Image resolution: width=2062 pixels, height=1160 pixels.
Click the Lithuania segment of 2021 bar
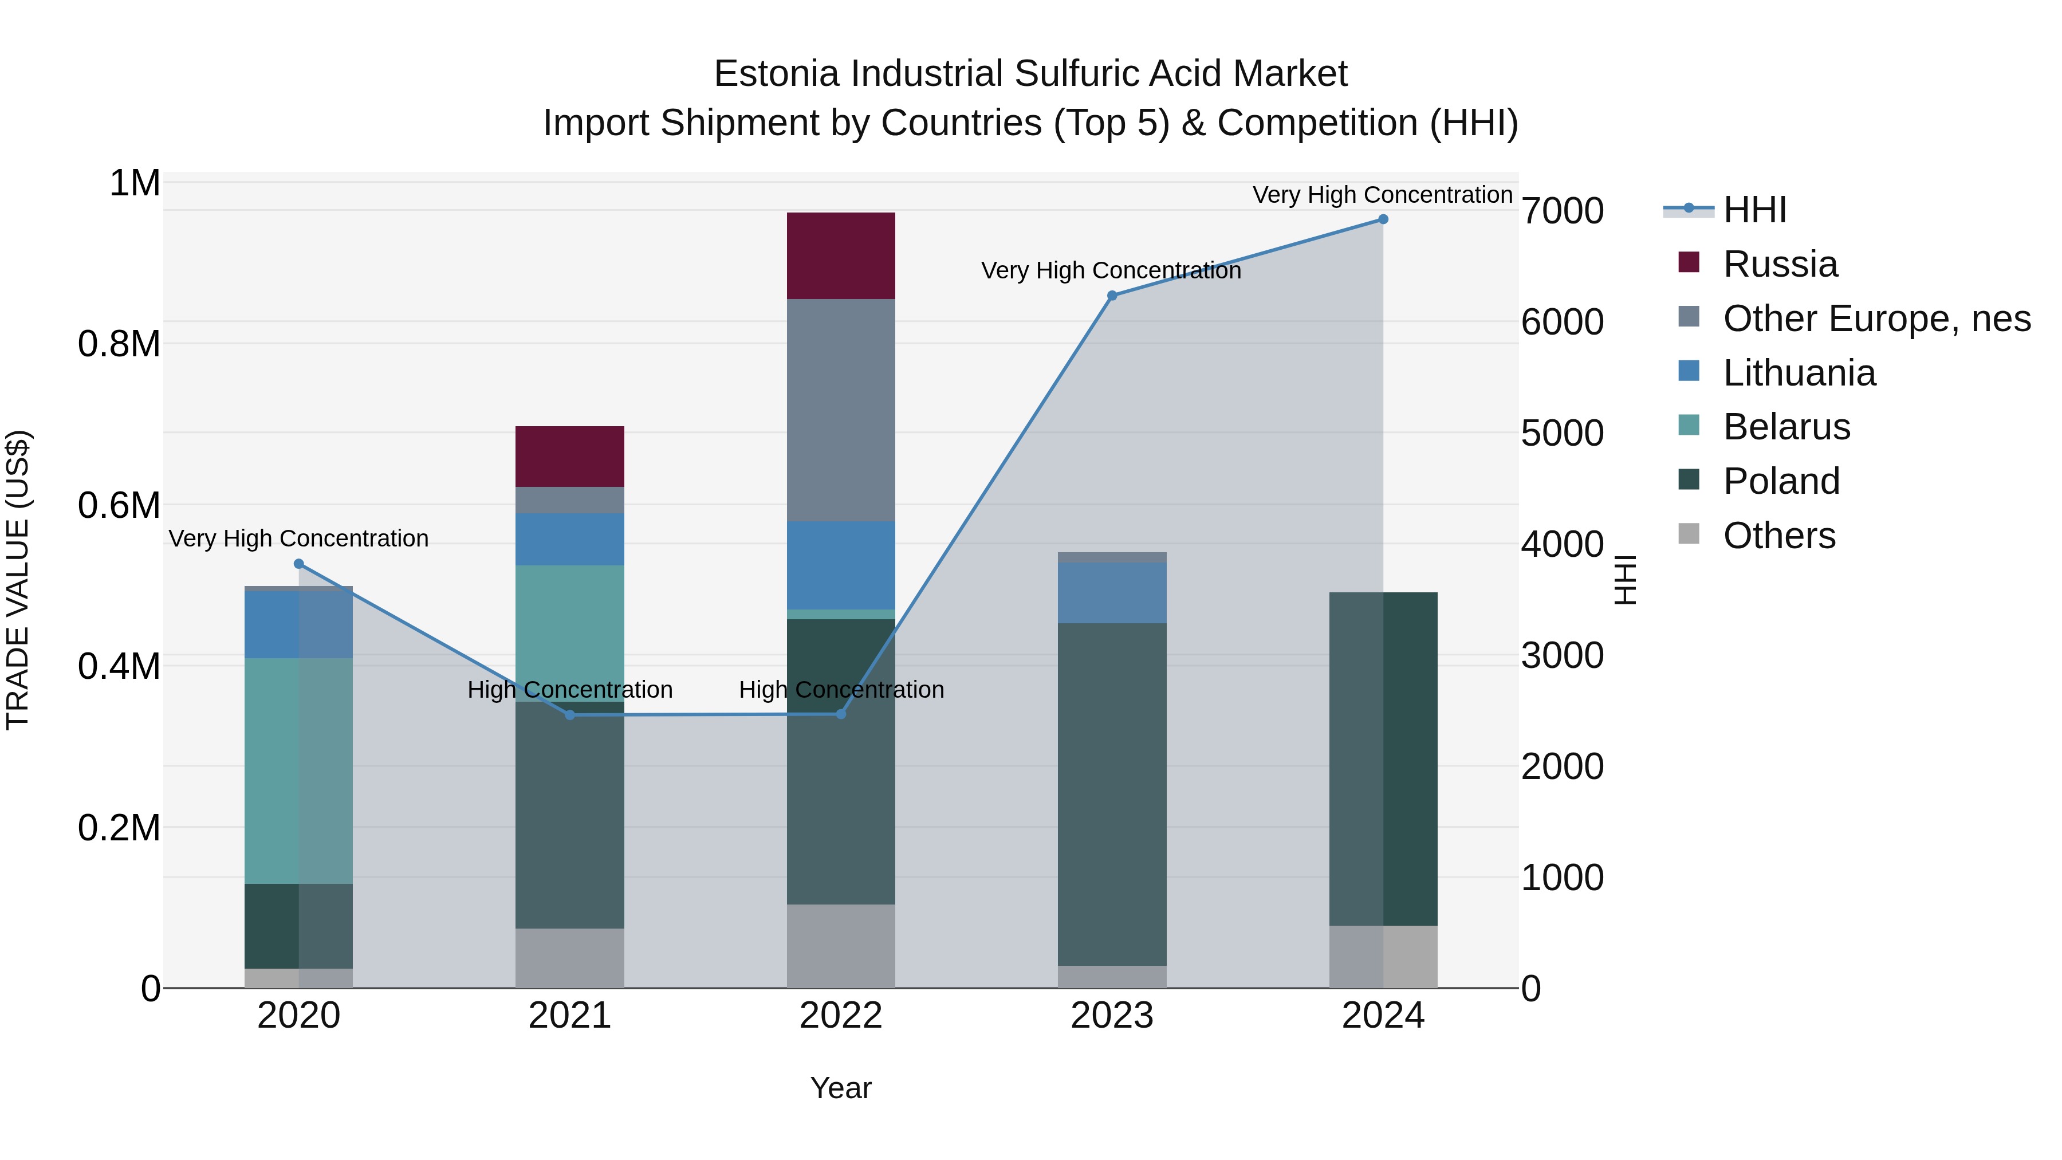[570, 540]
